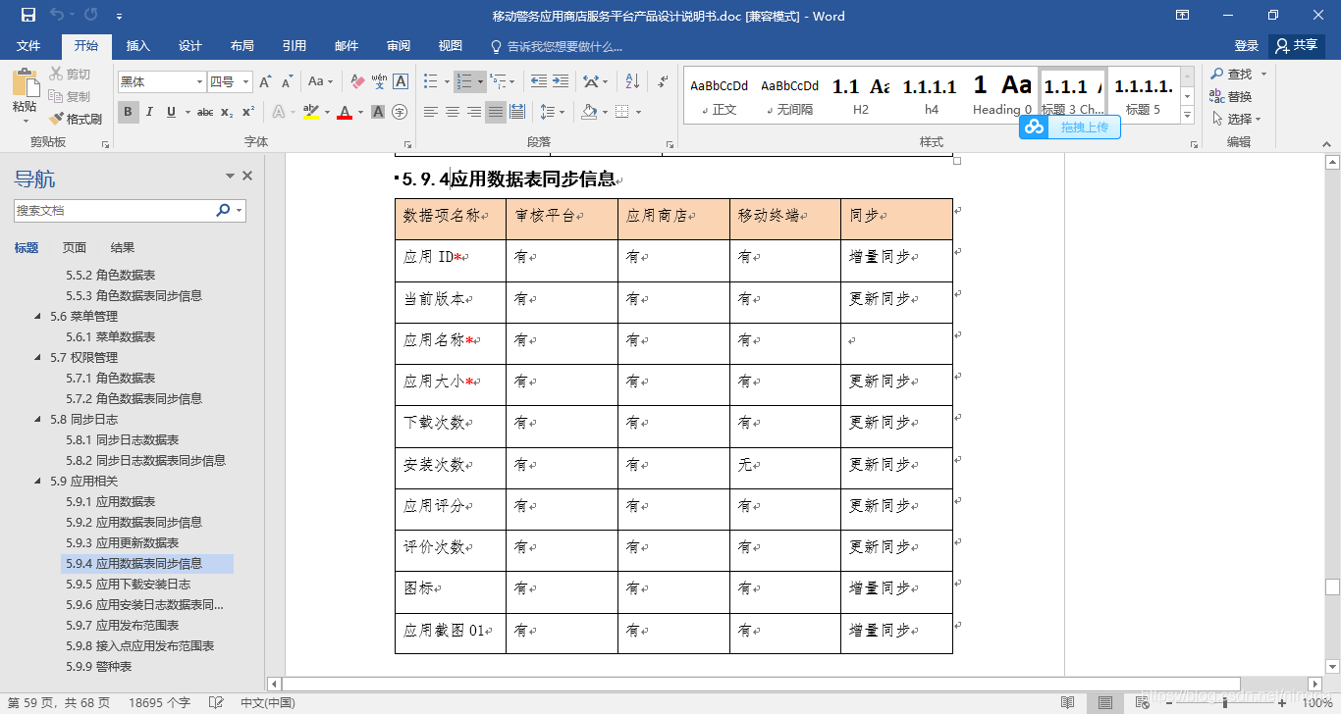
Task: Decrease paragraph indent
Action: 539,81
